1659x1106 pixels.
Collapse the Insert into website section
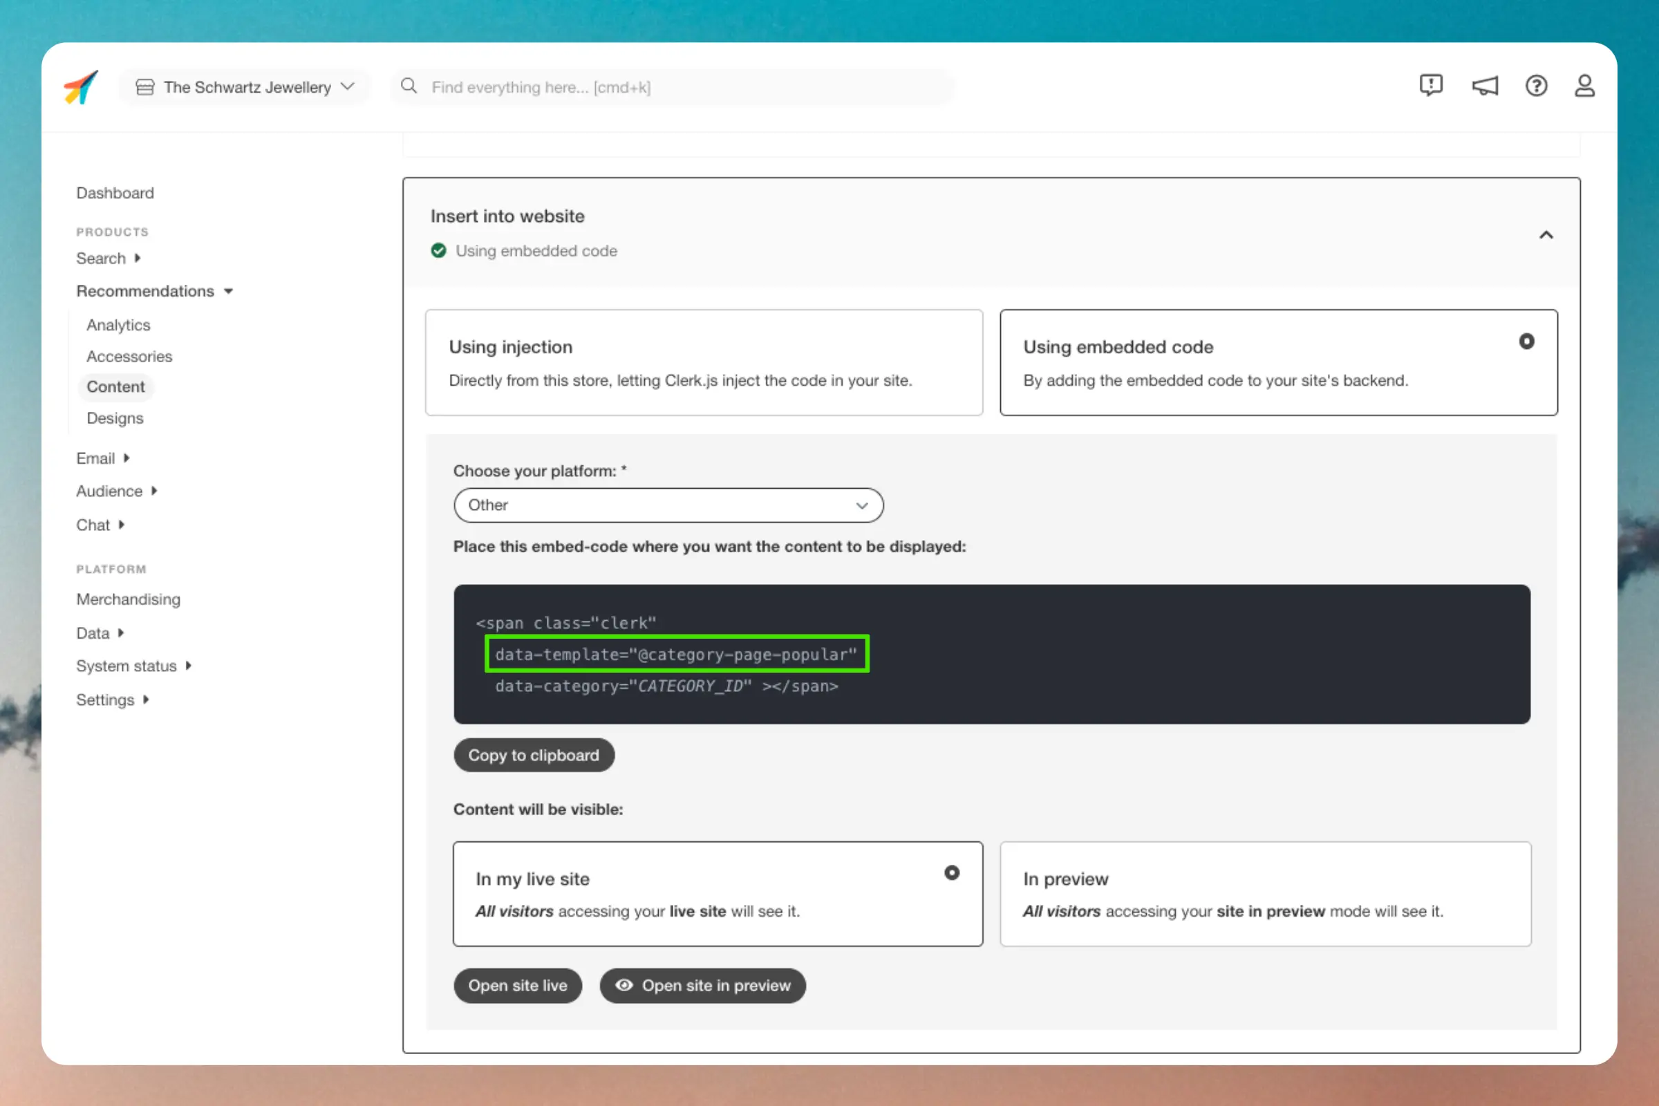pos(1546,234)
